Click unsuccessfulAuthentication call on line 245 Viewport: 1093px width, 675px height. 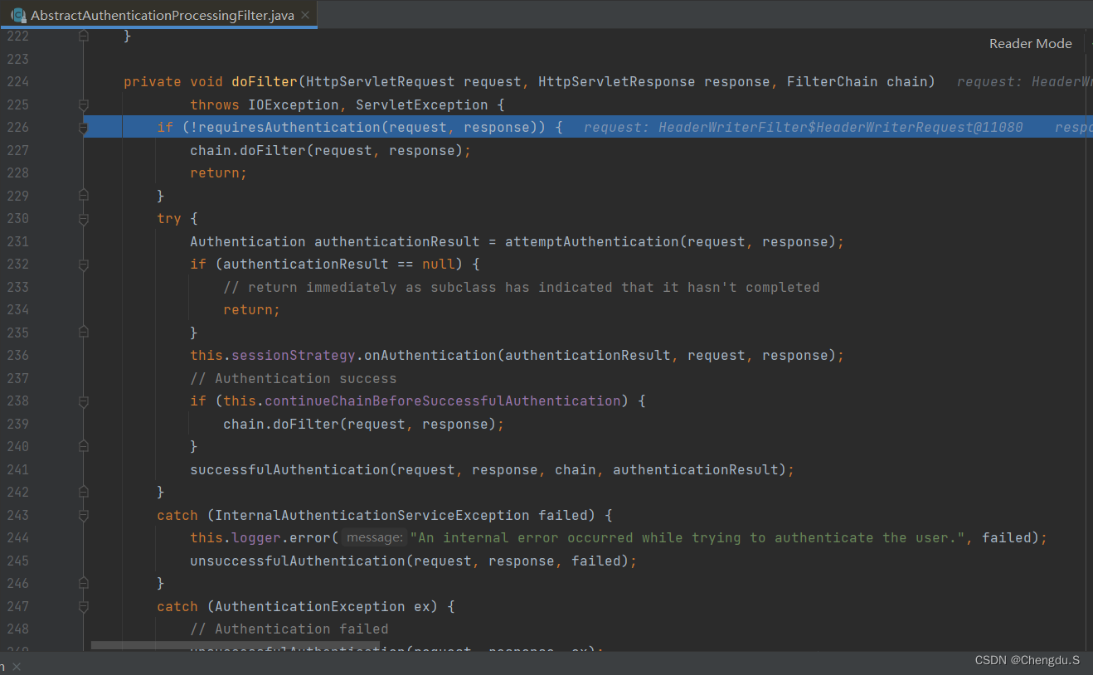[298, 561]
